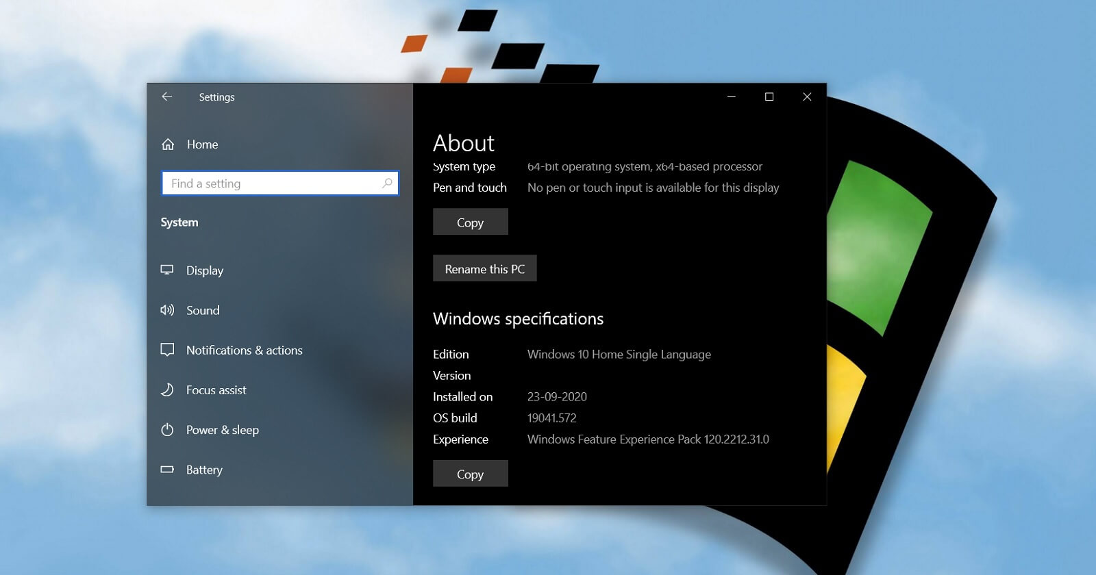Select the About page heading
1096x575 pixels.
click(464, 143)
